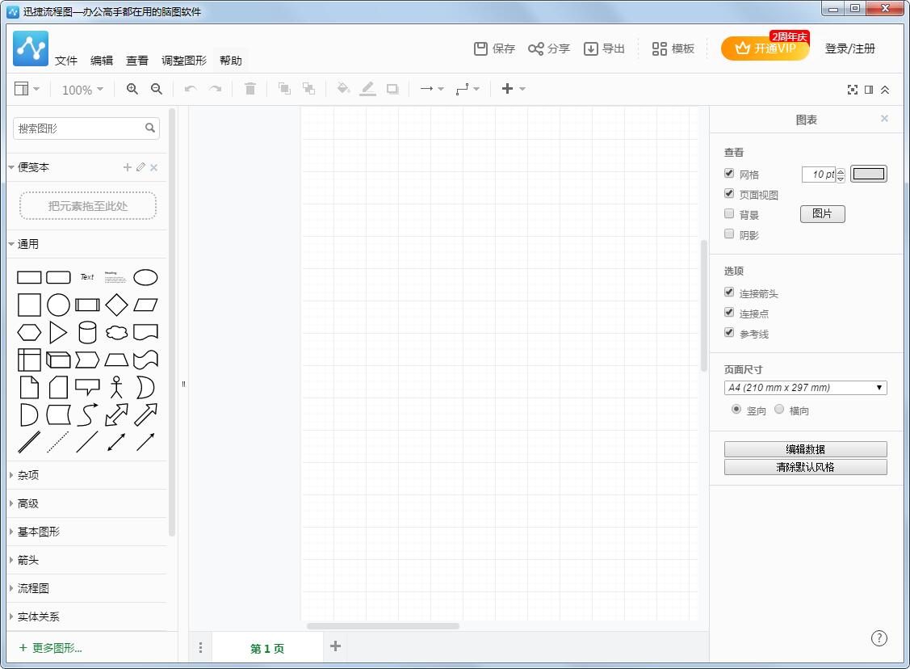Toggle the 连接箭头 checkbox
Screen dimensions: 910x669
[729, 292]
